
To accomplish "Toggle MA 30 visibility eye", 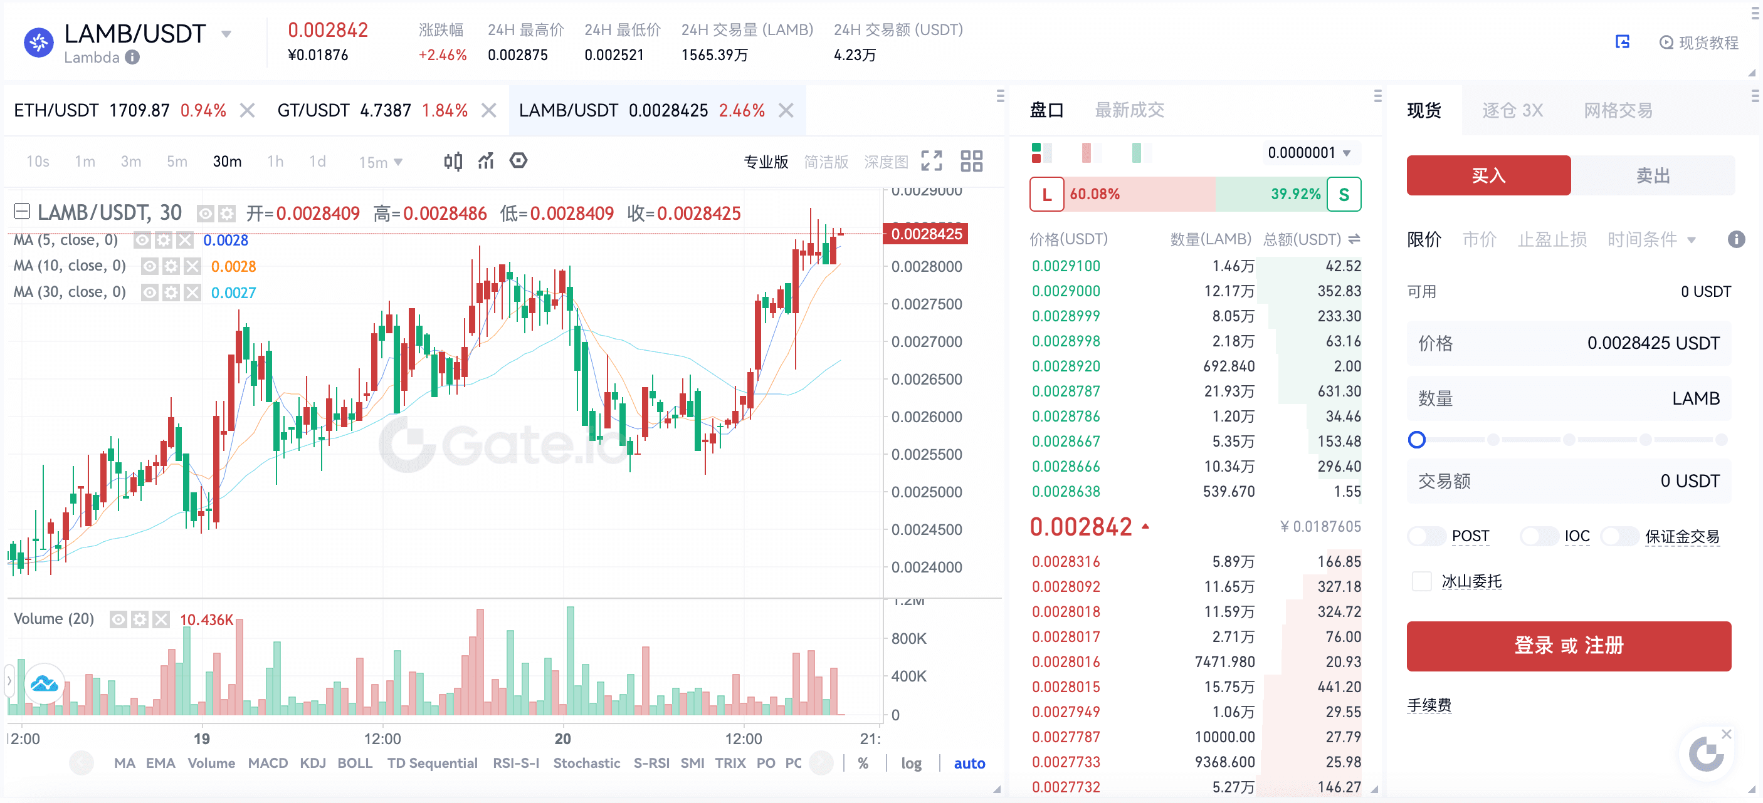I will tap(150, 293).
